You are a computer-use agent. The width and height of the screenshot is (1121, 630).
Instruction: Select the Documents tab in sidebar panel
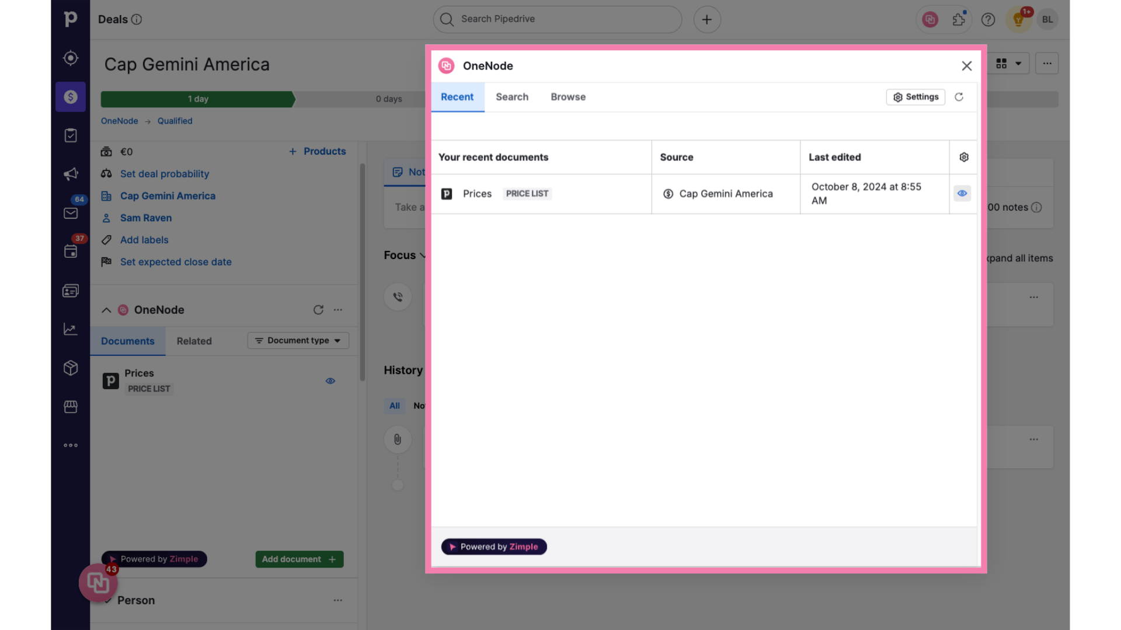[x=128, y=341]
